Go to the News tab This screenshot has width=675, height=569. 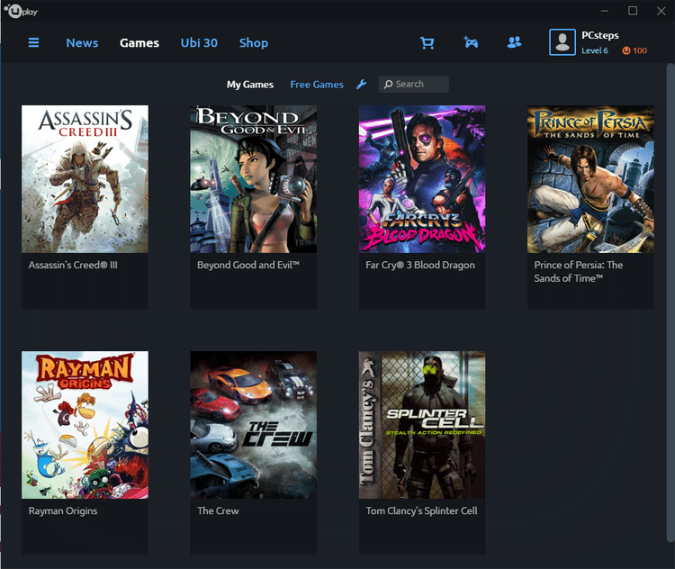[82, 42]
